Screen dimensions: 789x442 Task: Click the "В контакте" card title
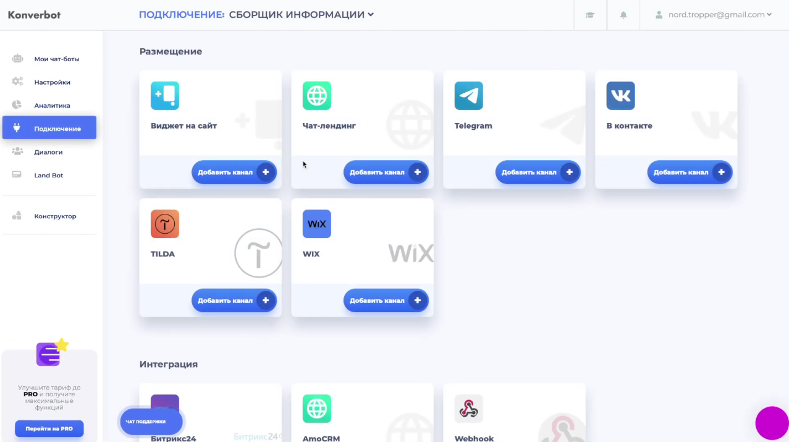pyautogui.click(x=629, y=125)
